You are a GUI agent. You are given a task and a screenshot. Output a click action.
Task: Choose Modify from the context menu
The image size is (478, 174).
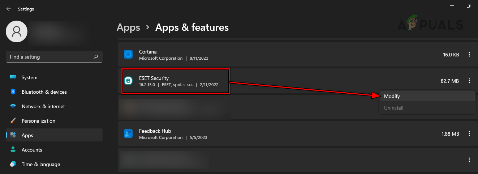pyautogui.click(x=392, y=96)
